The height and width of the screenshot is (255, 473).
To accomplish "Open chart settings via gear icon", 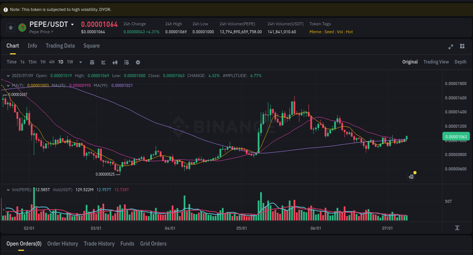I will pos(138,62).
